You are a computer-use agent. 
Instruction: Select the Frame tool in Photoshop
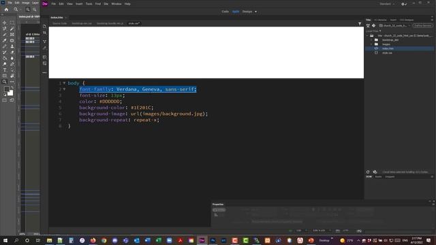tap(12, 35)
